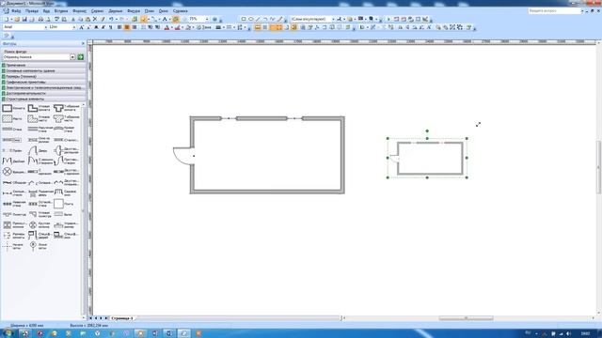Pick the Линия сетки grid line shape
602x338 pixels.
(x=39, y=246)
